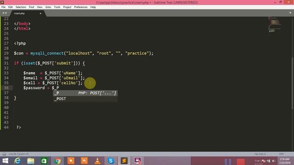Open the View menu
294x165 pixels.
tap(40, 7)
